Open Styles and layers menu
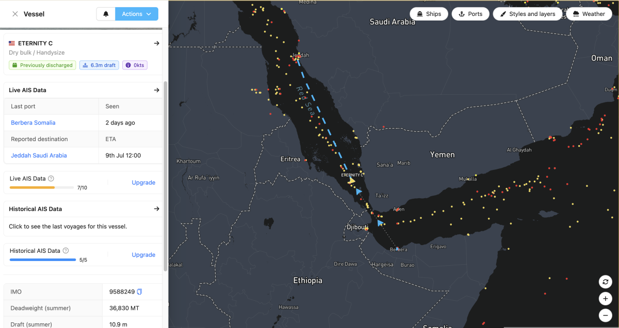The width and height of the screenshot is (619, 328). [x=527, y=14]
